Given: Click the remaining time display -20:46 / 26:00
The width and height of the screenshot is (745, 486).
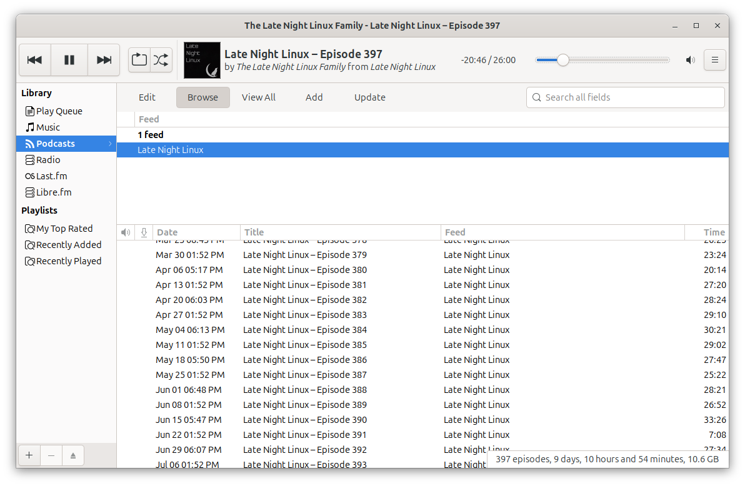Looking at the screenshot, I should pyautogui.click(x=488, y=61).
